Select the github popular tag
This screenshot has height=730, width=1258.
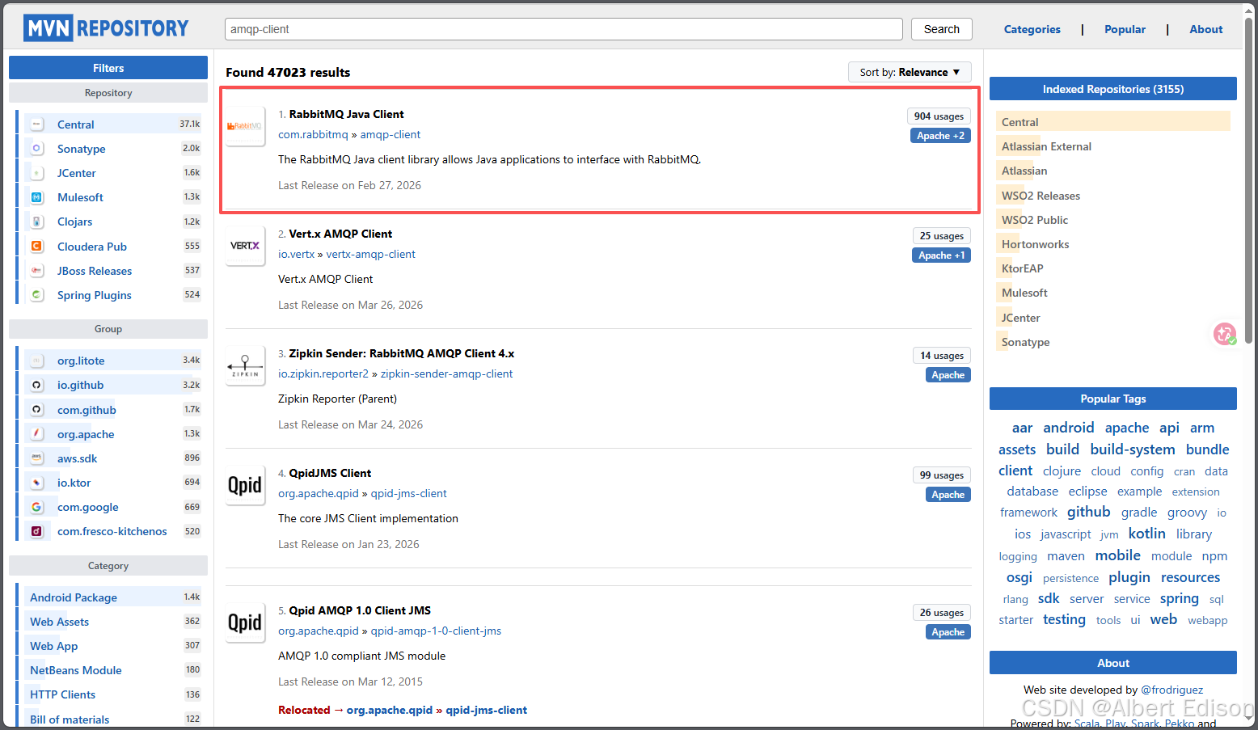coord(1088,512)
